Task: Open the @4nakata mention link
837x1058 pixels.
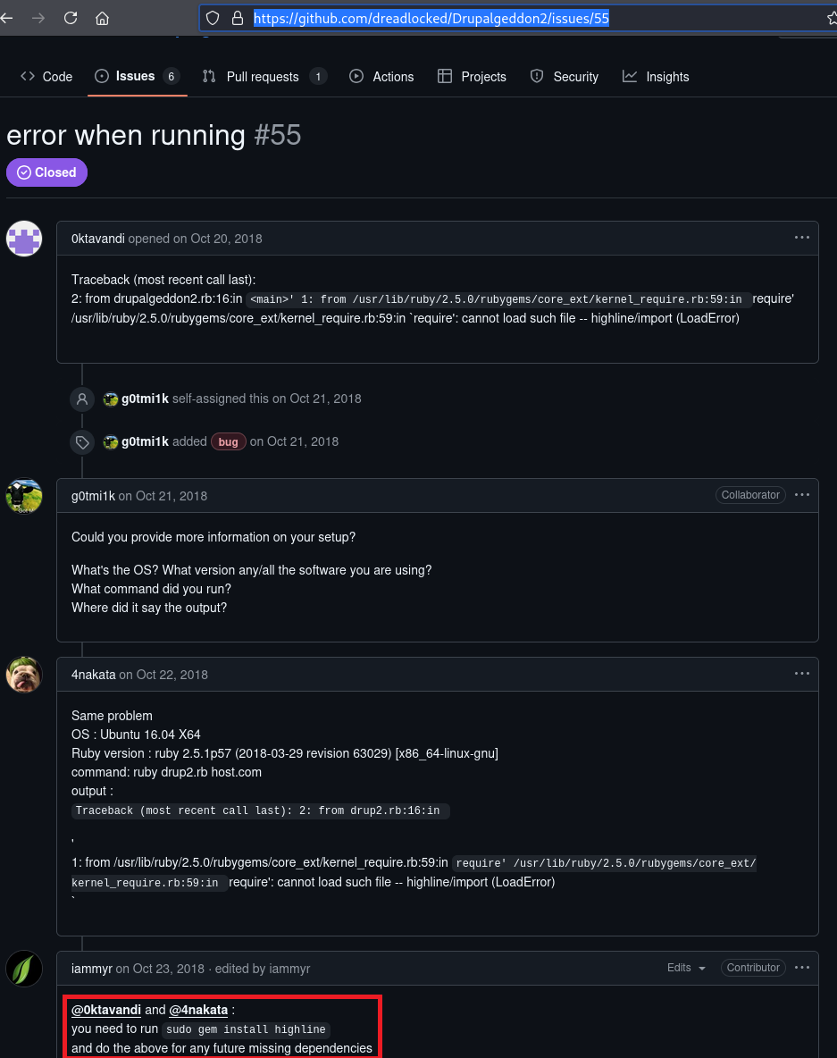Action: pos(198,1010)
